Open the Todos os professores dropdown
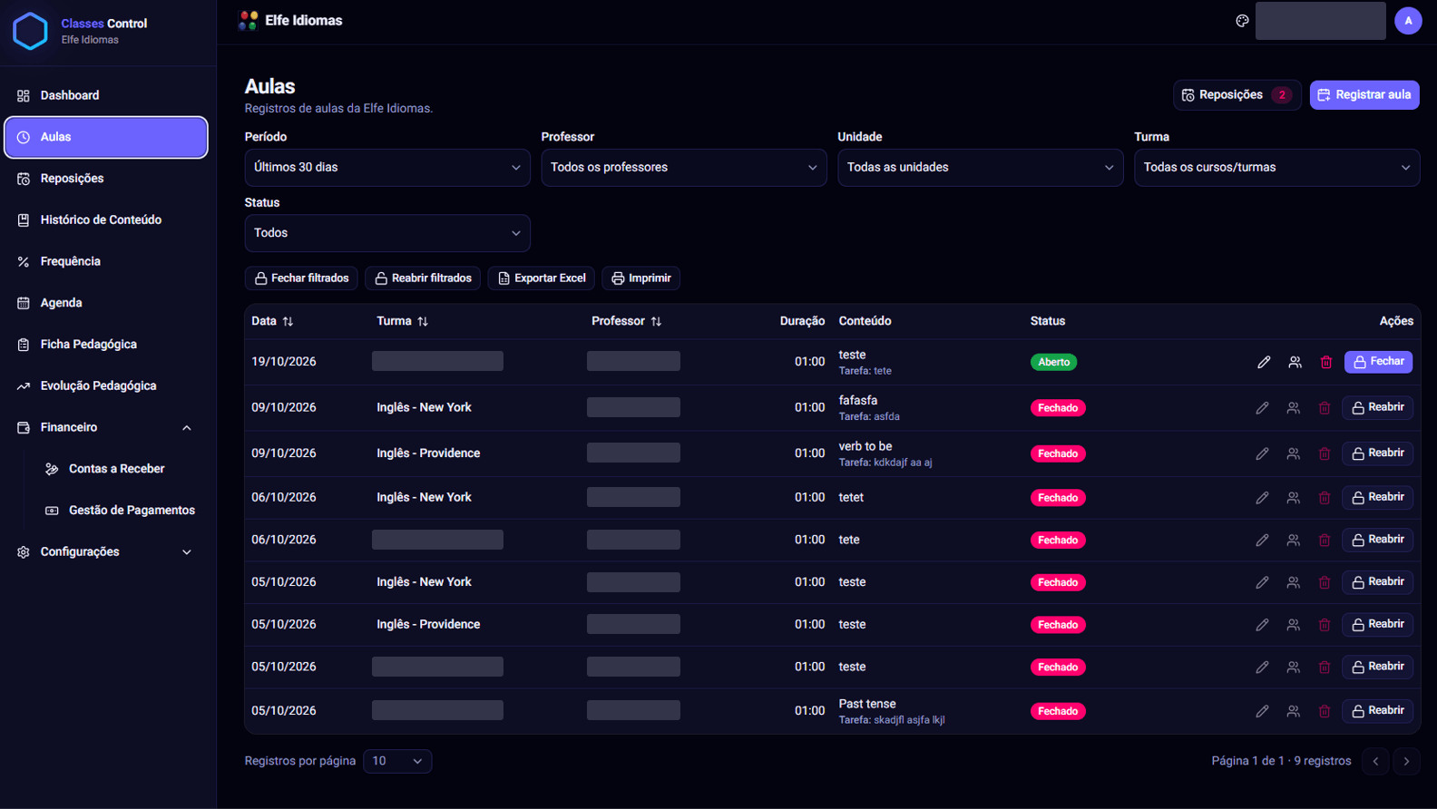This screenshot has width=1437, height=809. pyautogui.click(x=684, y=168)
